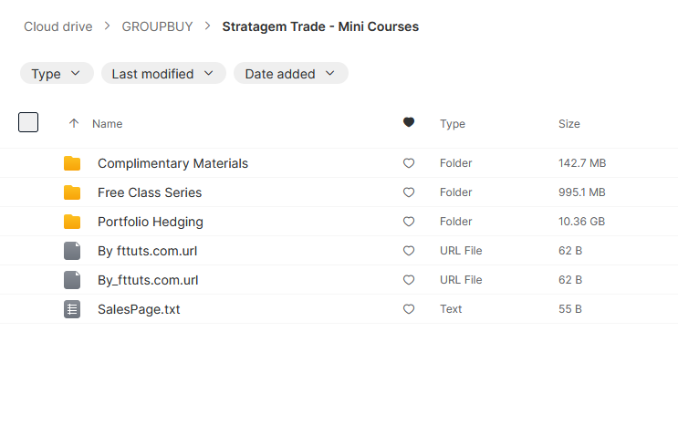The width and height of the screenshot is (678, 446).
Task: Favourite the Complimentary Materials folder
Action: [x=409, y=163]
